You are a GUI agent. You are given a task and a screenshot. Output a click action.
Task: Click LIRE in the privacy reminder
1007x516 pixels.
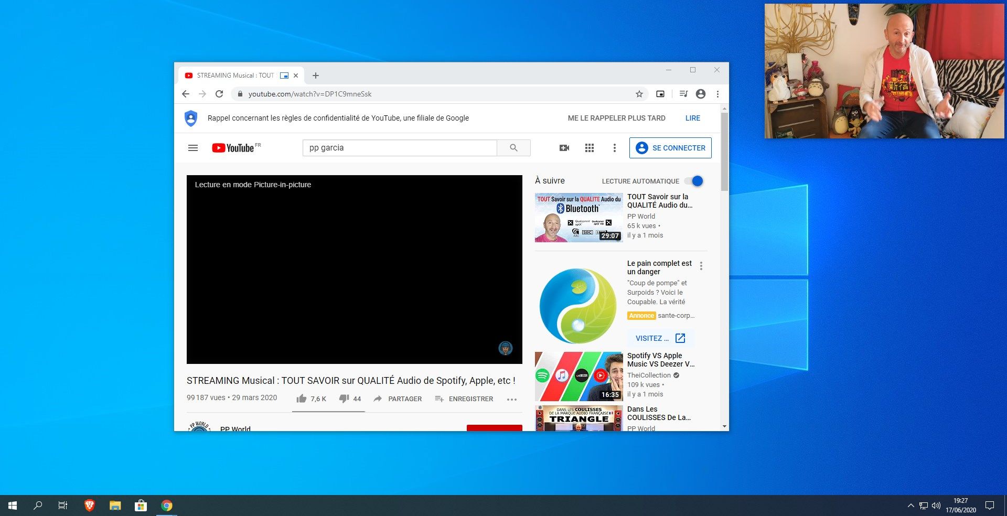coord(692,118)
